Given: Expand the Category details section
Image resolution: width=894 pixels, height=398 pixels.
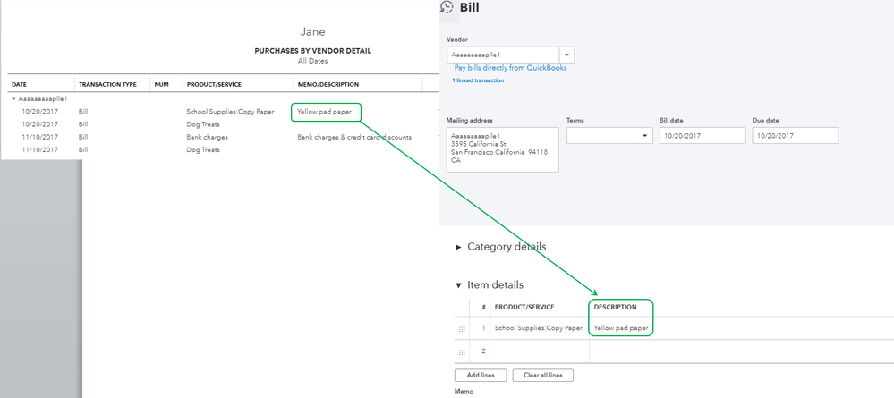Looking at the screenshot, I should coord(459,247).
